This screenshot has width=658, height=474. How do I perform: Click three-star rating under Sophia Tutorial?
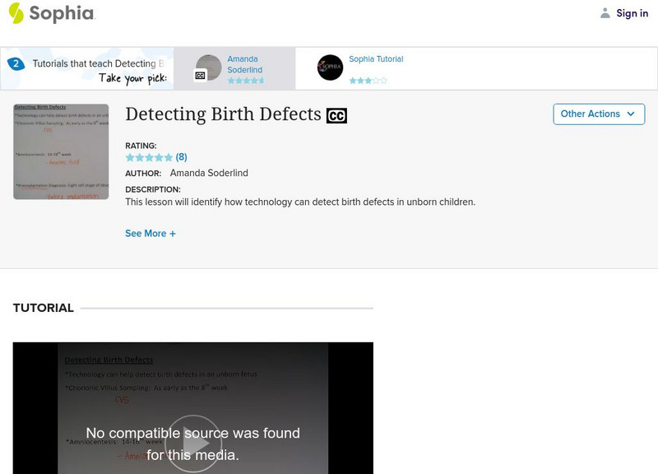click(x=368, y=81)
